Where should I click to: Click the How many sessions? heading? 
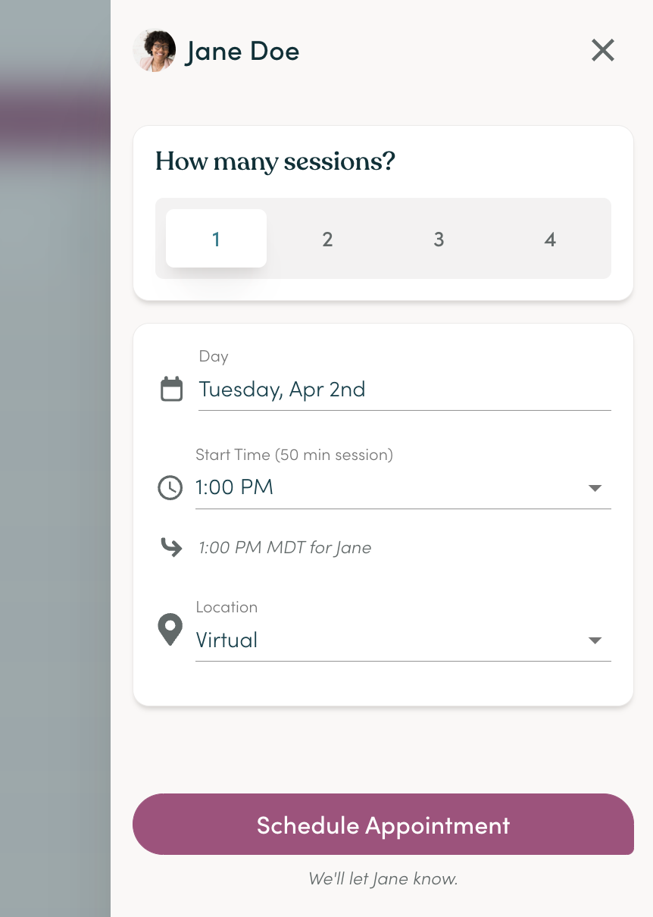coord(276,162)
